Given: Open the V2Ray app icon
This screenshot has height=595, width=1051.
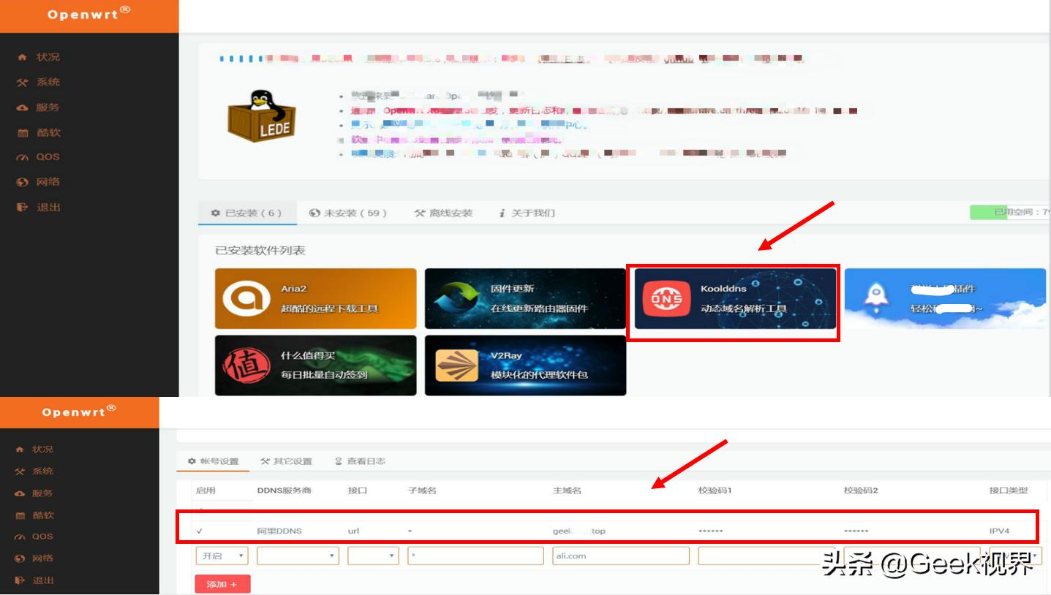Looking at the screenshot, I should [x=456, y=365].
